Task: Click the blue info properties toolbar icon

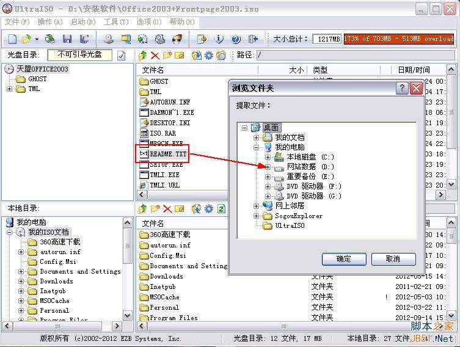Action: coord(219,39)
